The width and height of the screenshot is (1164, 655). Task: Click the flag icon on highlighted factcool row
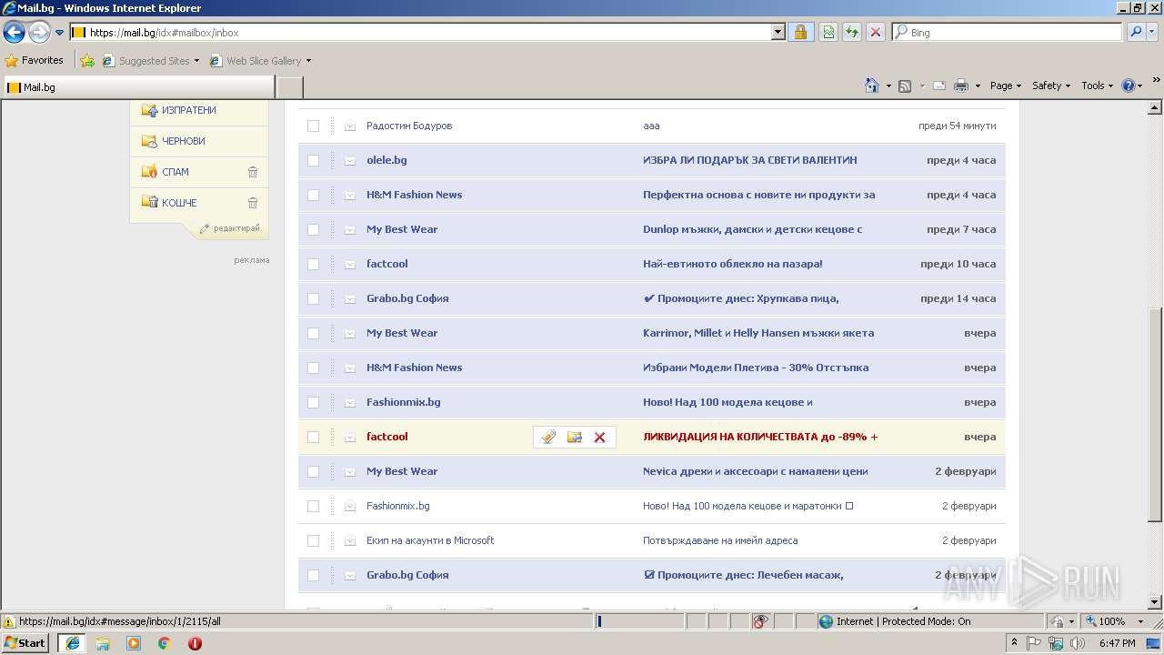pyautogui.click(x=548, y=438)
